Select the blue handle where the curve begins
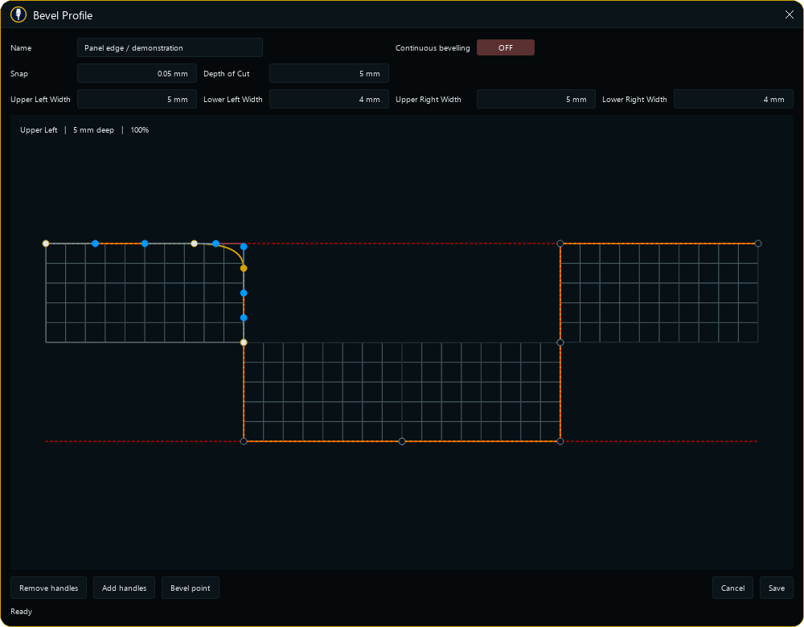This screenshot has height=627, width=804. point(215,244)
